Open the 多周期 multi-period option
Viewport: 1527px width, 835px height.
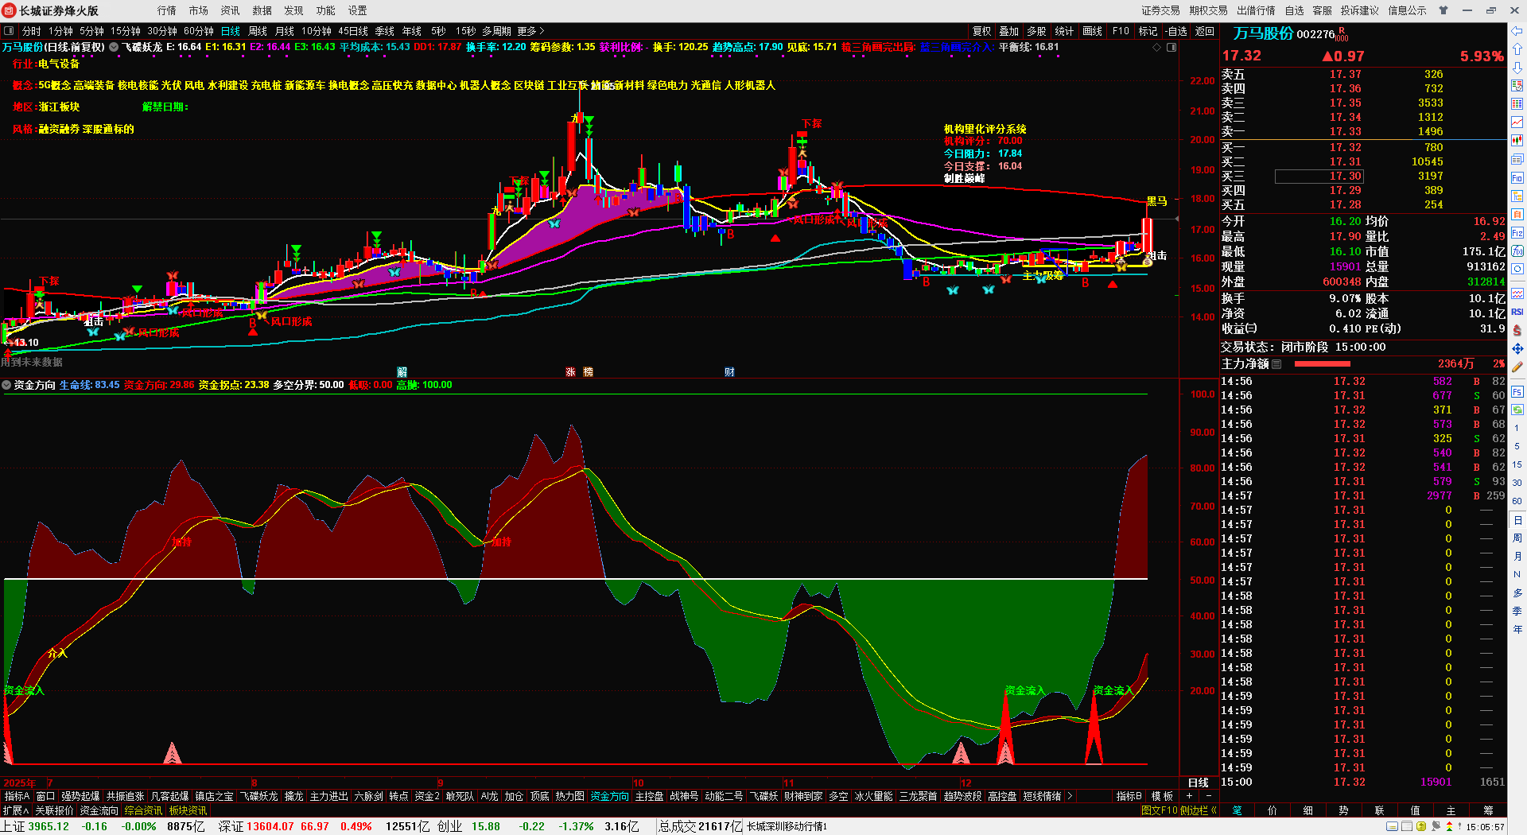point(496,31)
